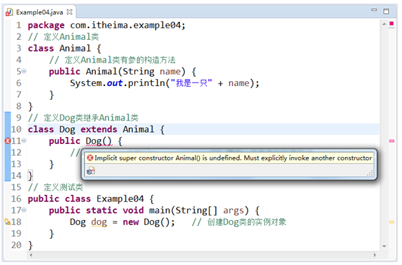Image resolution: width=402 pixels, height=265 pixels.
Task: Click the yellow warning annotation in overview ruler
Action: (392, 222)
